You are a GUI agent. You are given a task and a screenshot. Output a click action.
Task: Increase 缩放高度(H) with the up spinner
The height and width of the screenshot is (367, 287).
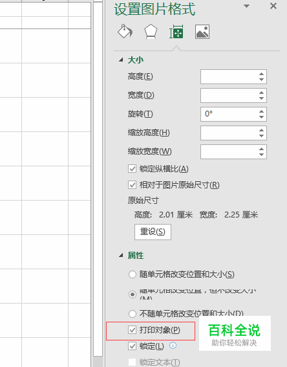[x=261, y=130]
